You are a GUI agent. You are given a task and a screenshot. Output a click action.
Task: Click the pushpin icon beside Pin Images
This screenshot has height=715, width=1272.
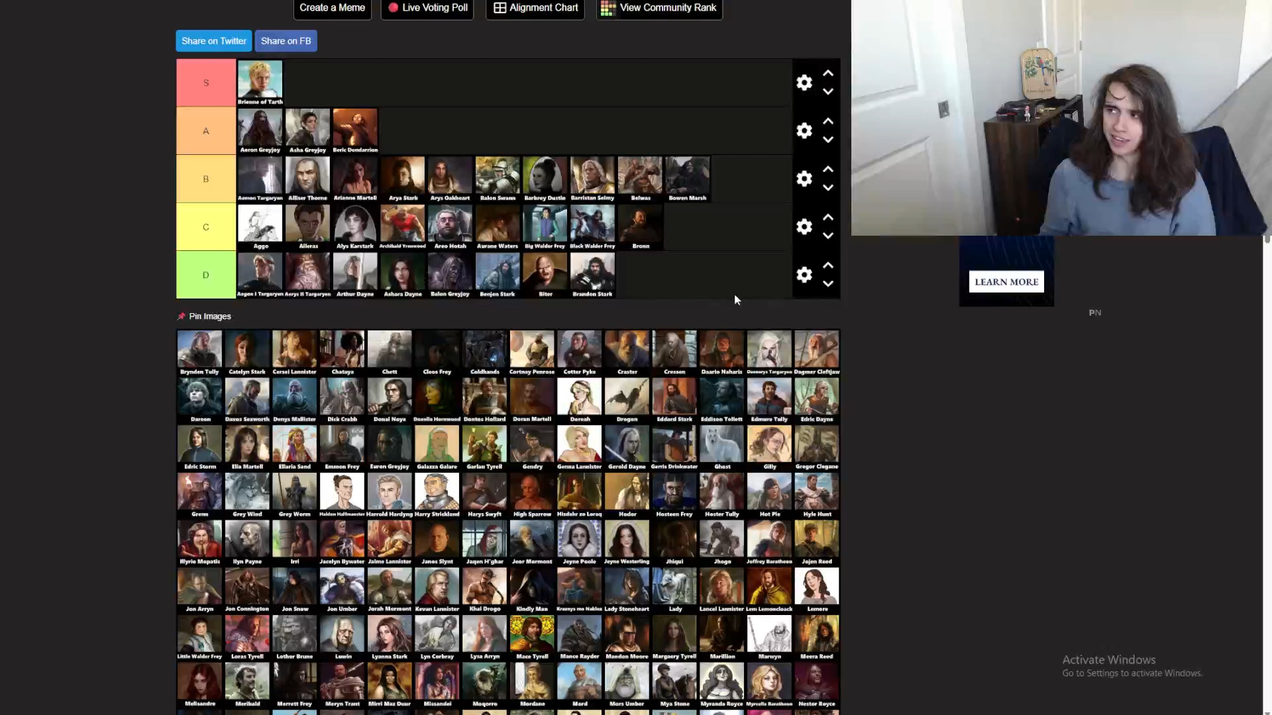(x=182, y=316)
